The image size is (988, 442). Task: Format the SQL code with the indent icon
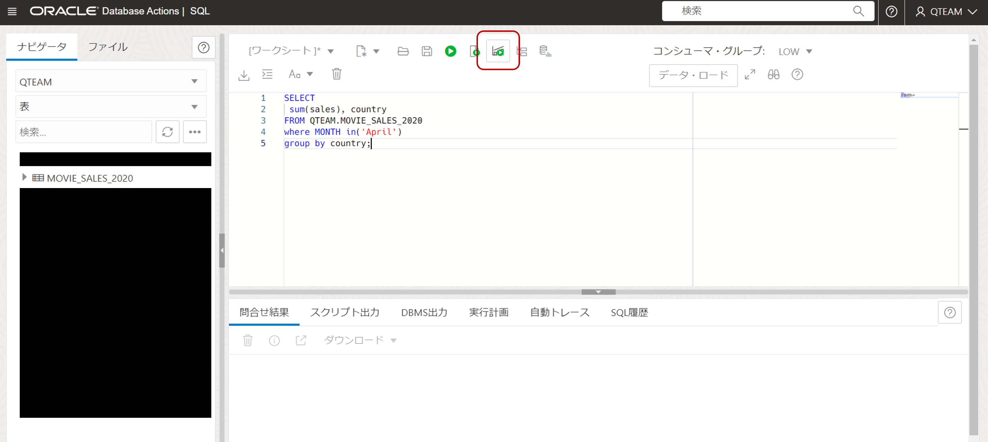267,74
